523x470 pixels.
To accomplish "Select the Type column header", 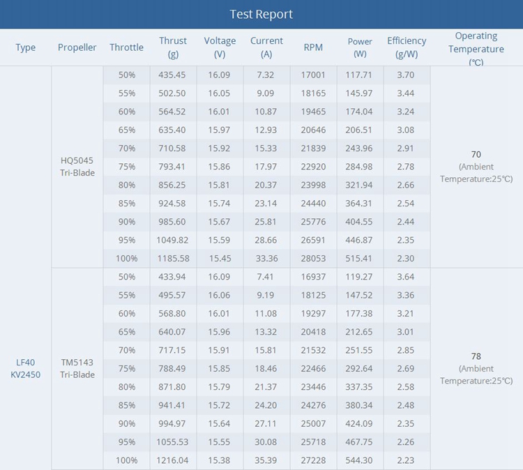I will [x=26, y=48].
